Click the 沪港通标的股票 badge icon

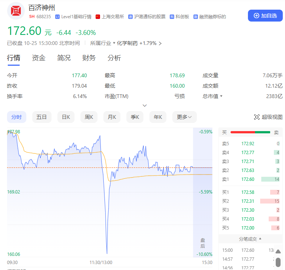click(x=130, y=17)
